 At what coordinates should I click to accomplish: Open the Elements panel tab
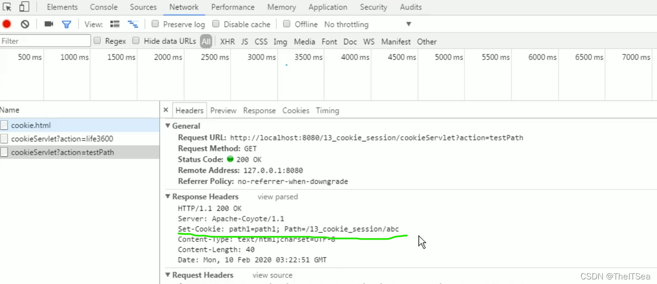pos(62,7)
